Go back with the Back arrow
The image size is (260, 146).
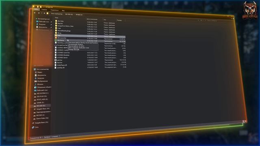point(35,13)
